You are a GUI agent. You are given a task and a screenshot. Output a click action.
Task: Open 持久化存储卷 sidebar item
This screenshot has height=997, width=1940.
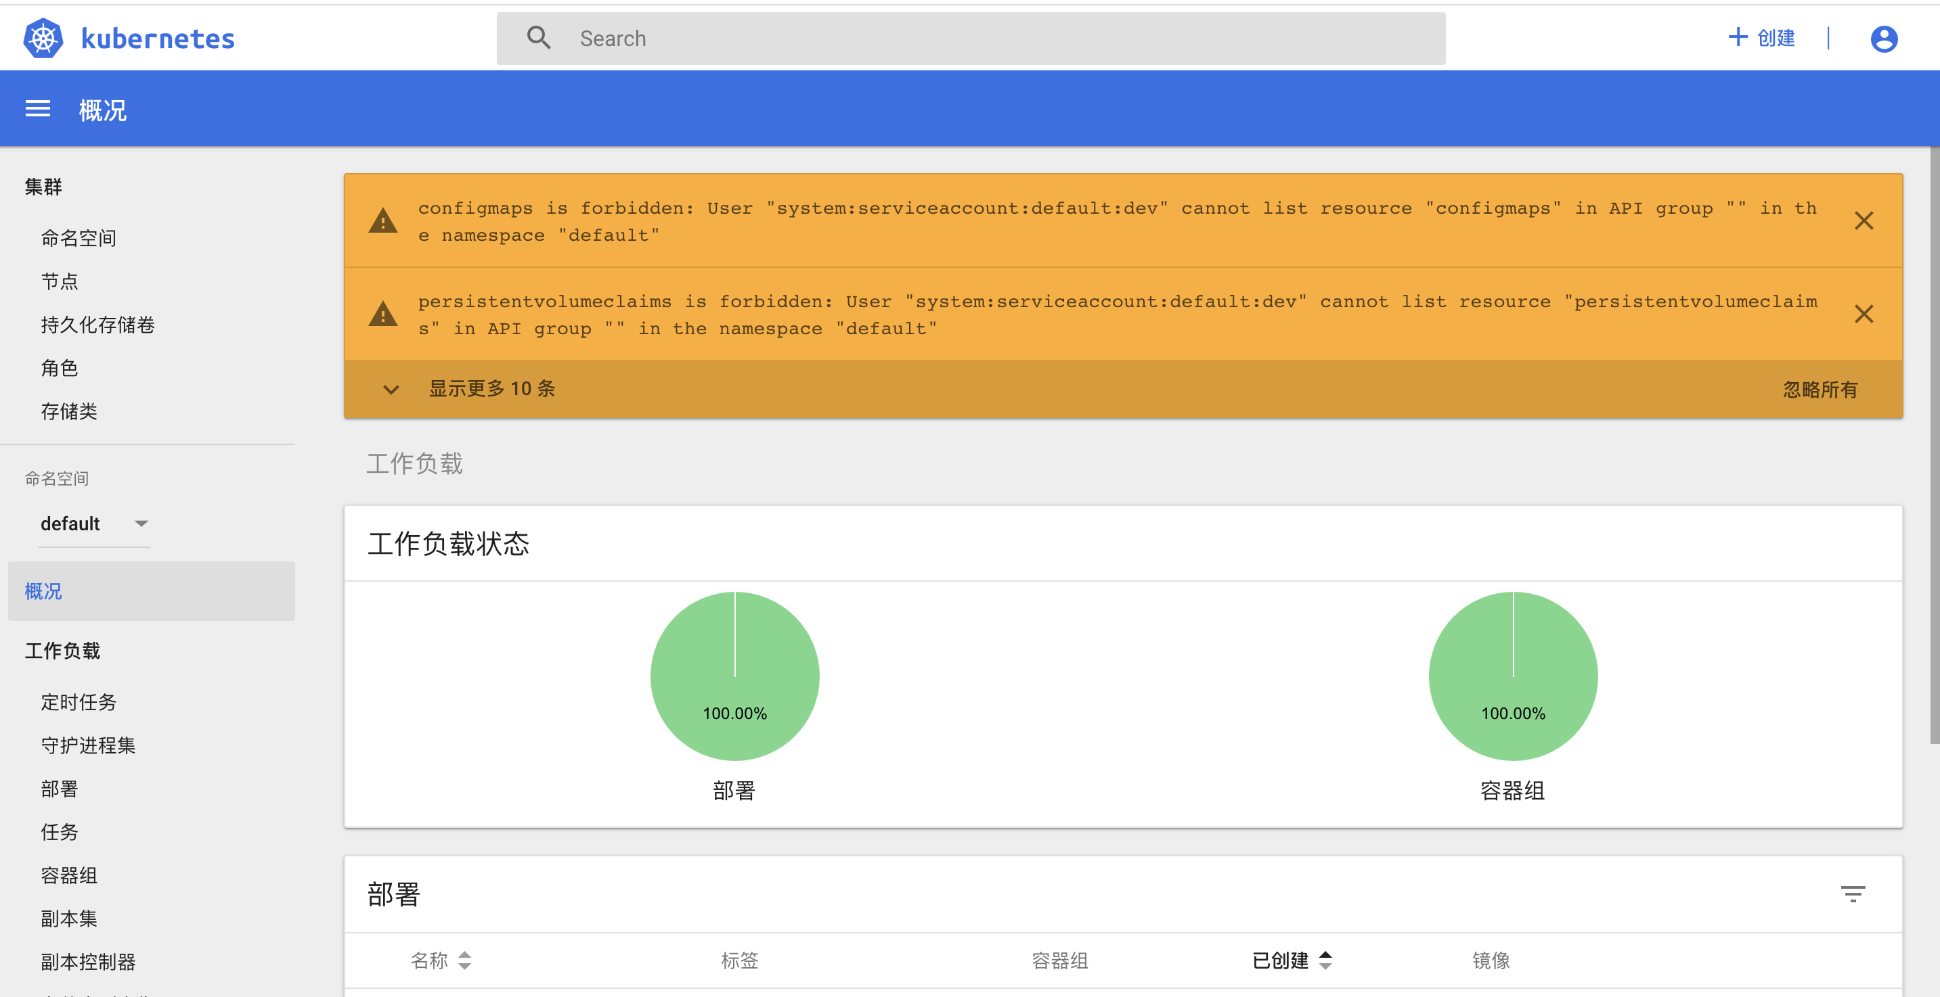coord(97,325)
